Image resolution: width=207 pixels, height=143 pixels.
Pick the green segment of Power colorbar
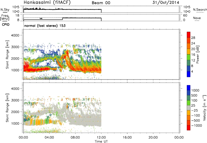click(189, 57)
